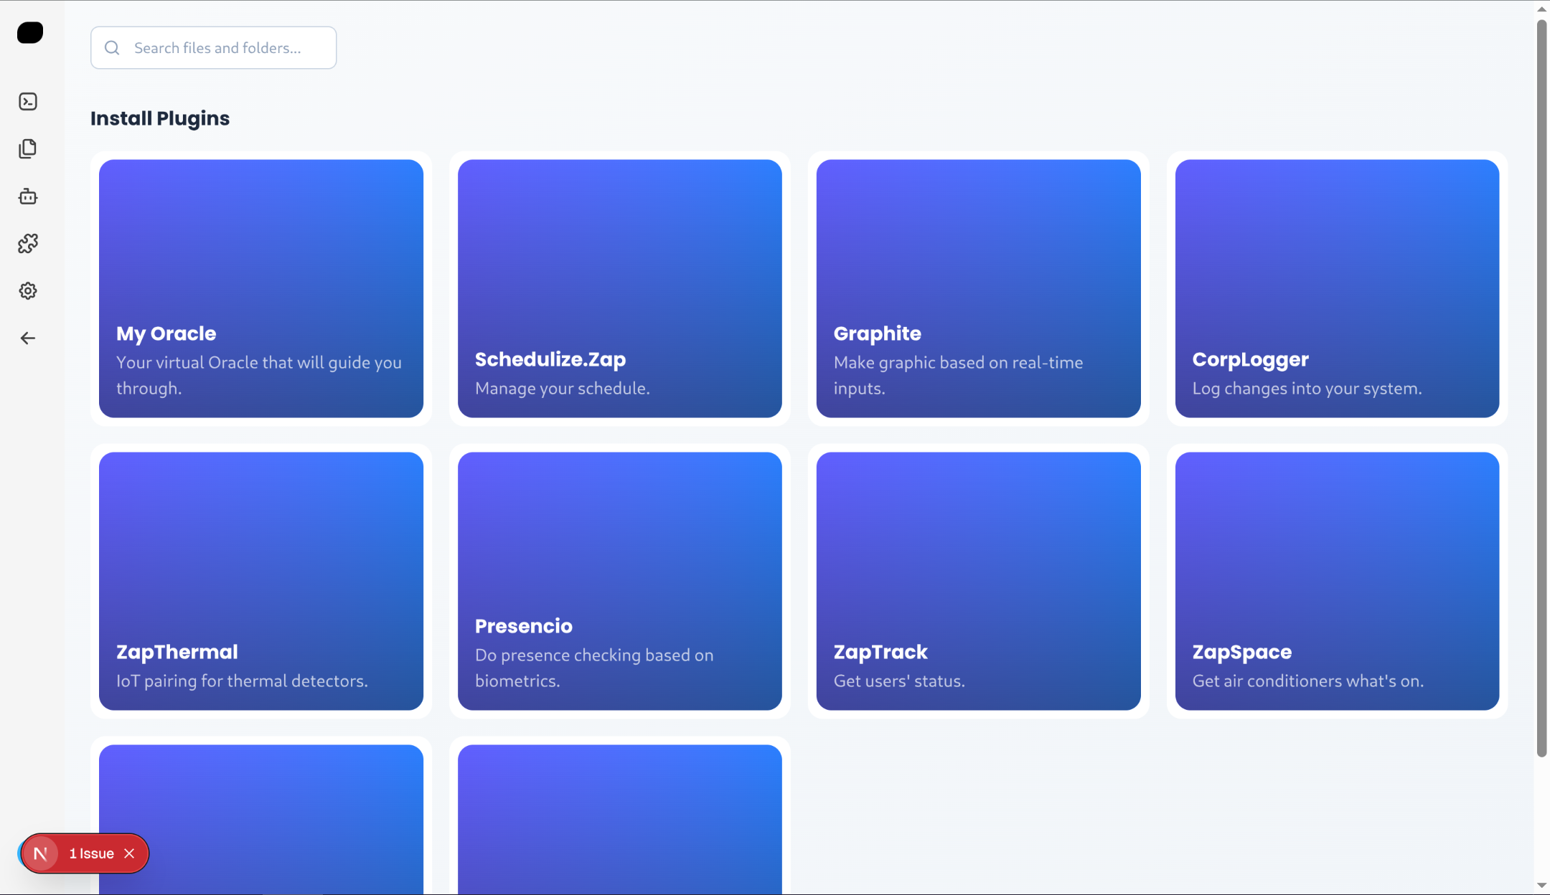
Task: Dismiss the 1 Issue notification
Action: tap(129, 853)
